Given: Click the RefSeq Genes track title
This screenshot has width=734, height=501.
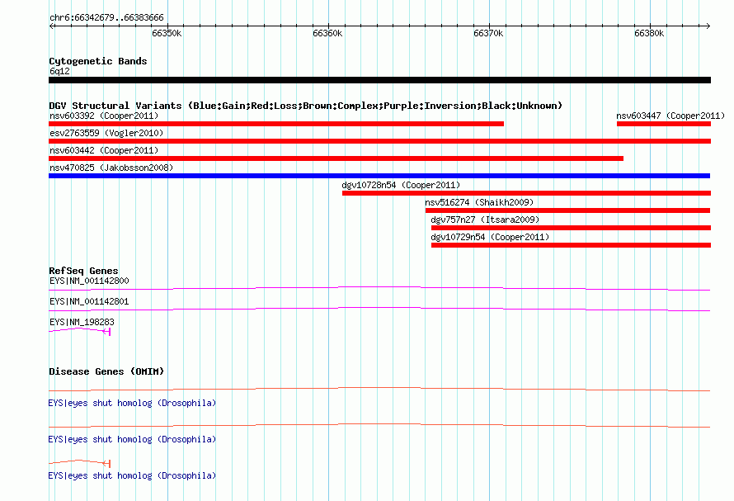Looking at the screenshot, I should [x=83, y=271].
